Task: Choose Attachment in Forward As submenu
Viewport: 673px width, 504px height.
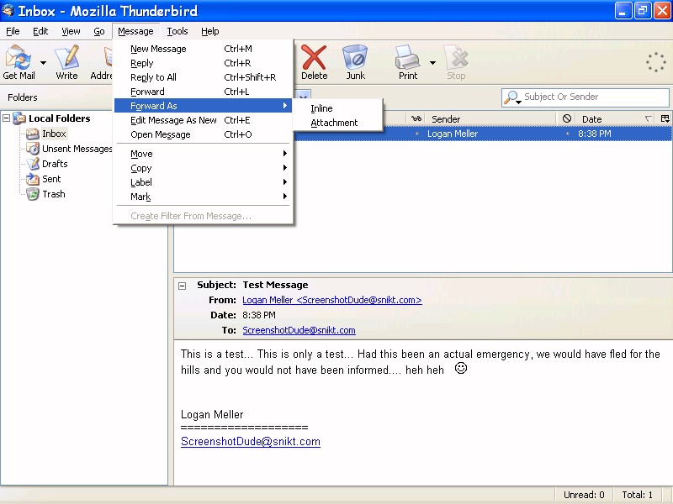Action: coord(338,123)
